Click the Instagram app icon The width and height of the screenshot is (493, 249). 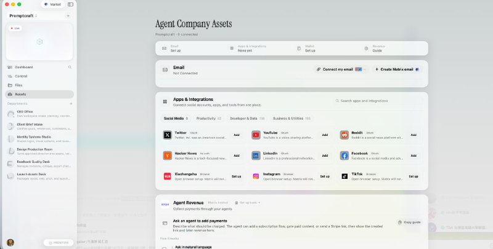256,176
